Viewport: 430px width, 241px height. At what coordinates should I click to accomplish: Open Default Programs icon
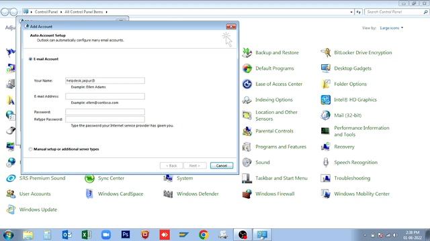click(247, 68)
